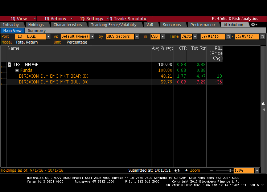Image resolution: width=267 pixels, height=192 pixels.
Task: Click CTR value 1.77
Action: pyautogui.click(x=181, y=76)
